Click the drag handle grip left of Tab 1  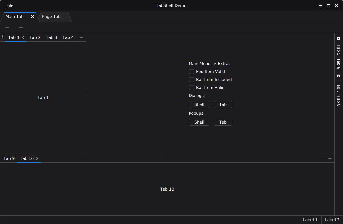(x=3, y=37)
